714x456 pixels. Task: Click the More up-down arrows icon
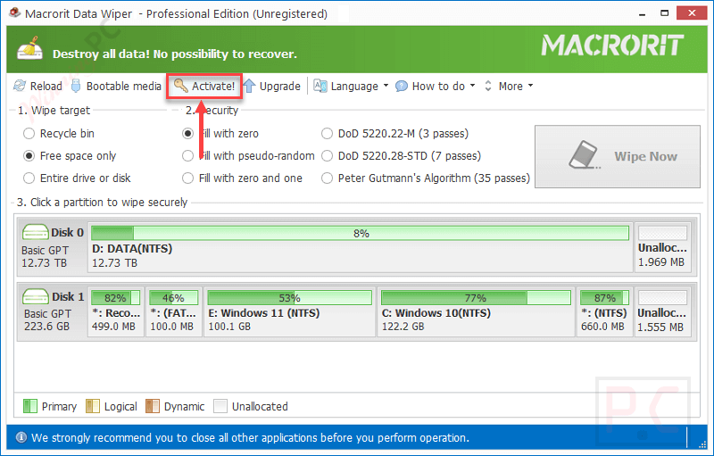(x=488, y=86)
